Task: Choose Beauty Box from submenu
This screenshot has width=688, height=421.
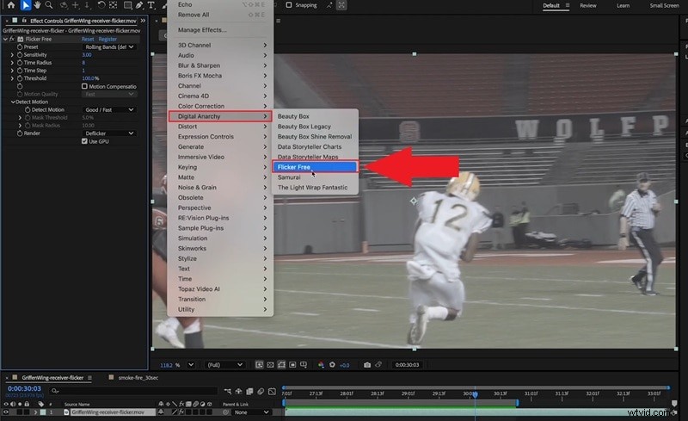Action: 293,116
